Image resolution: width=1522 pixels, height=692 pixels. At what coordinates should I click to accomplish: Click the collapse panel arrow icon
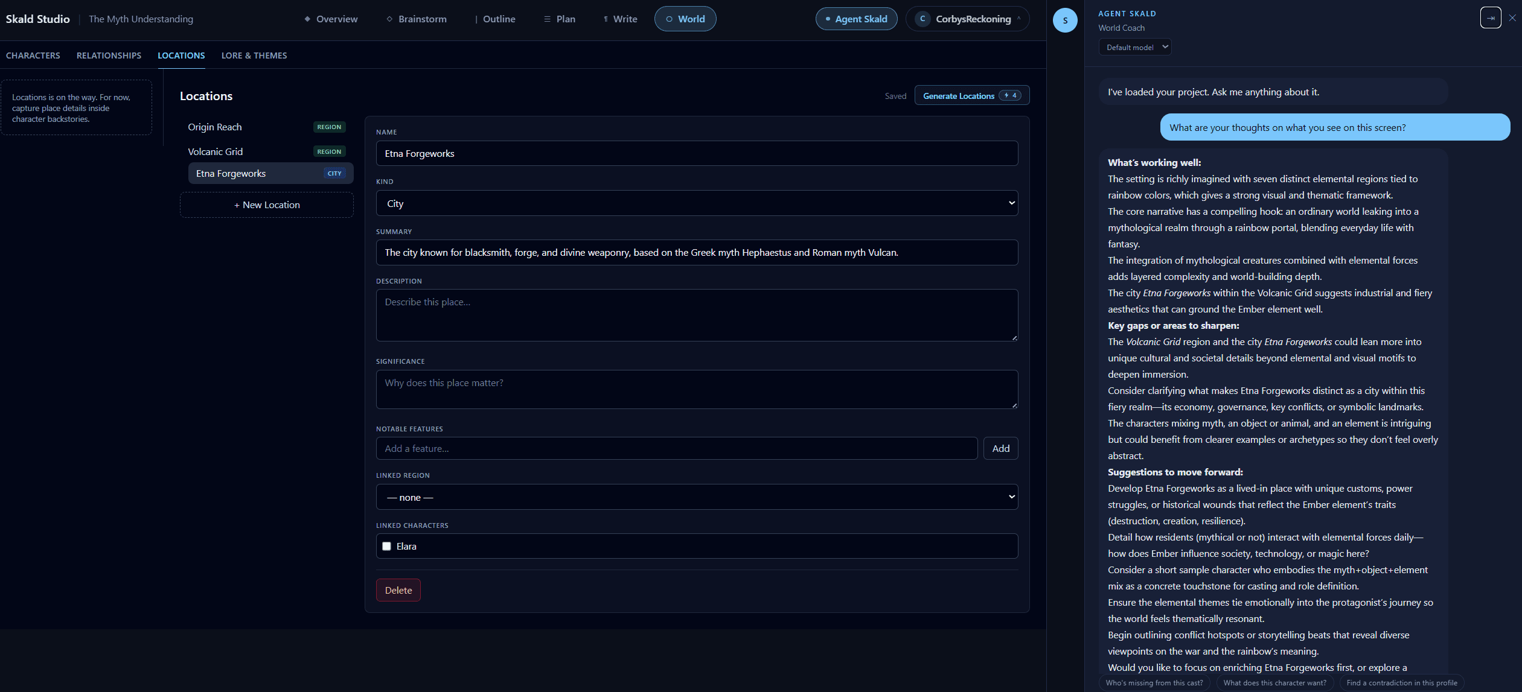pos(1491,17)
